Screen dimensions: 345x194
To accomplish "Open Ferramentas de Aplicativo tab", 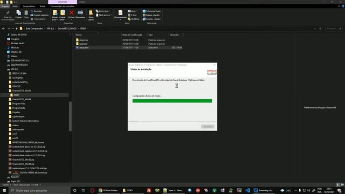I will coord(63,6).
